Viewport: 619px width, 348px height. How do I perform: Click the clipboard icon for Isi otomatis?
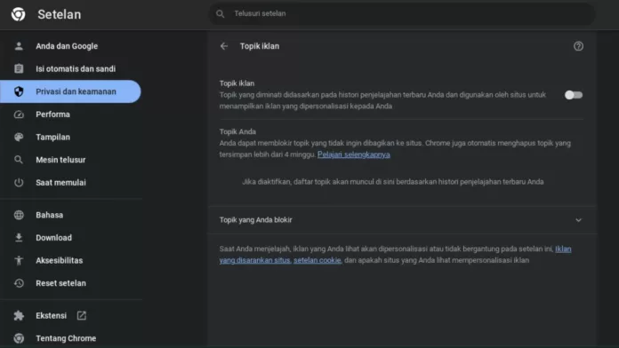pyautogui.click(x=19, y=68)
